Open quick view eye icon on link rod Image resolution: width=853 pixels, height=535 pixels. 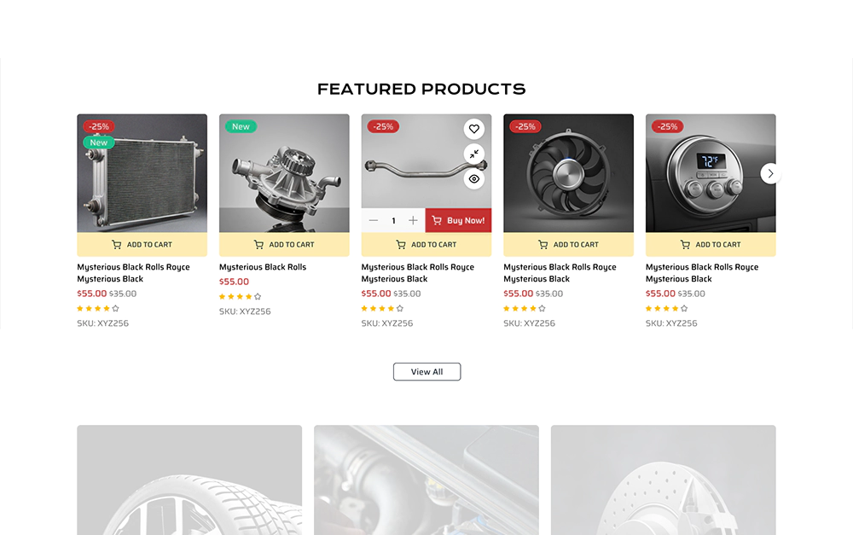pyautogui.click(x=473, y=179)
